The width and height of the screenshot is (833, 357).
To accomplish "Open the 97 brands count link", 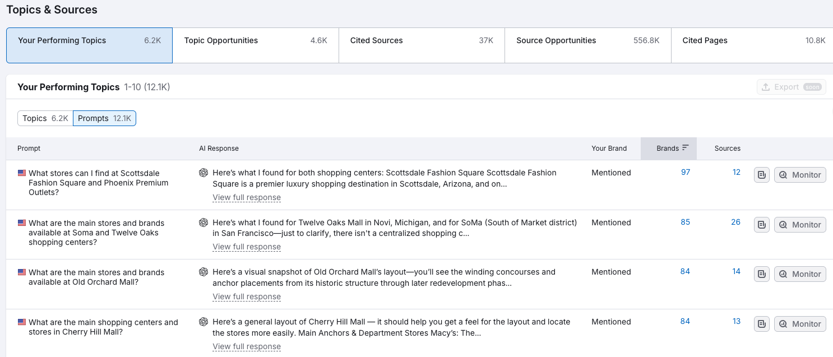I will click(x=686, y=172).
